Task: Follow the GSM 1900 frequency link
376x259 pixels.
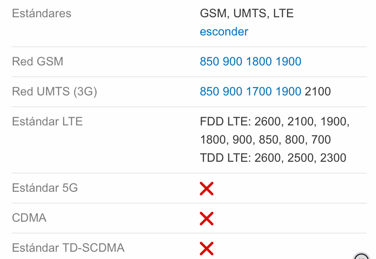Action: click(288, 62)
